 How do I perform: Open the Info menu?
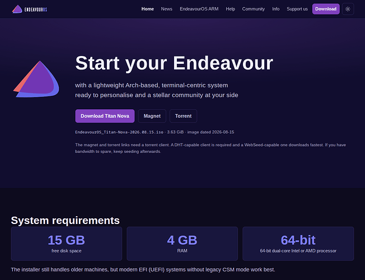(x=275, y=9)
